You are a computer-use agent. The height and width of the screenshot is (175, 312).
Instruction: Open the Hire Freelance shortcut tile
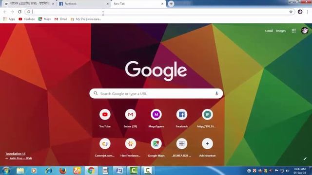coord(131,144)
